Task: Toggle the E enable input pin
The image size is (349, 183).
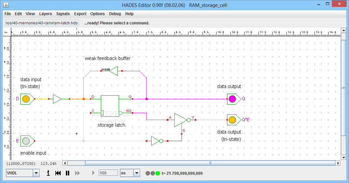Action: (x=26, y=141)
